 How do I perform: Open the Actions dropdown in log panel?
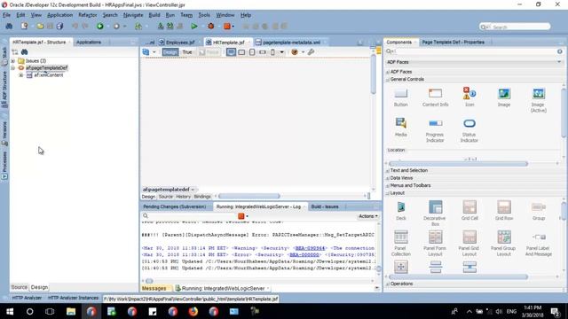tap(368, 216)
